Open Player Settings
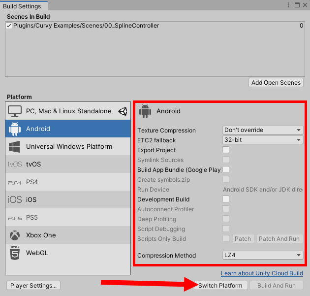310x296 pixels. tap(33, 286)
